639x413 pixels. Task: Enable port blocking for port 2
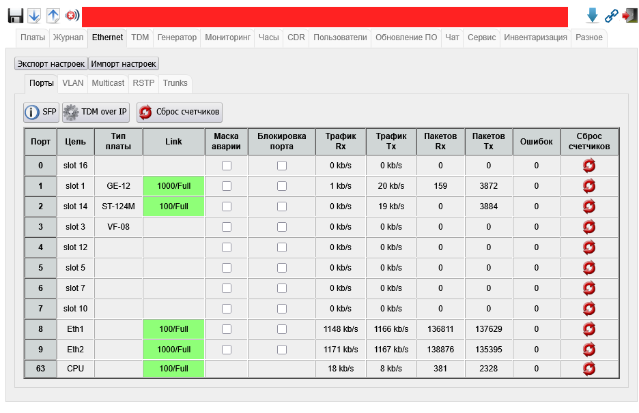coord(282,206)
